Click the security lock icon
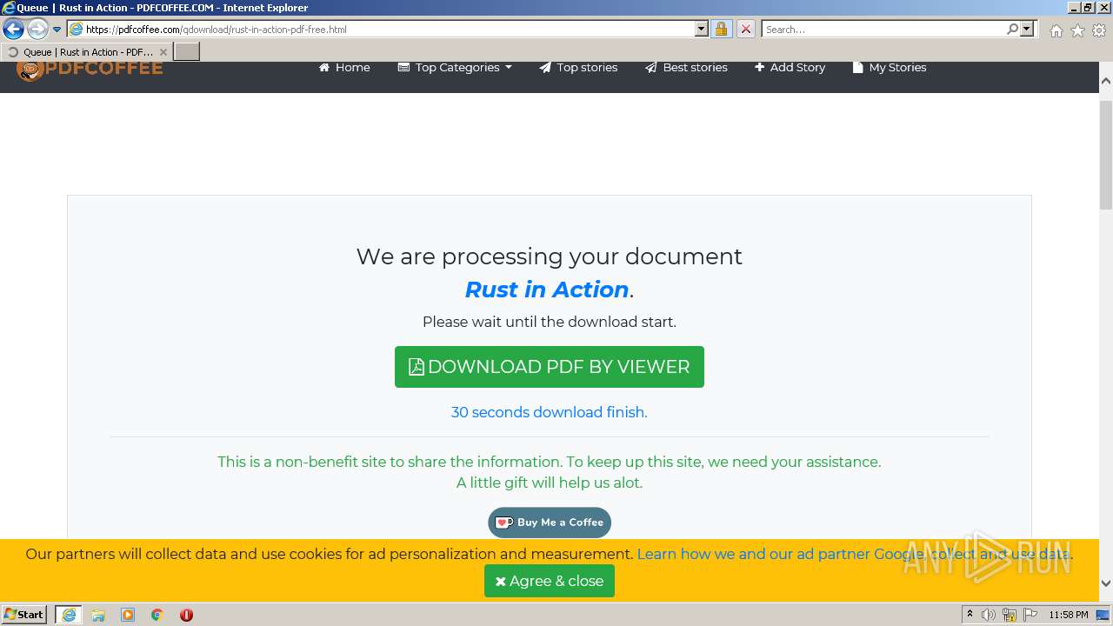This screenshot has height=626, width=1113. click(721, 29)
